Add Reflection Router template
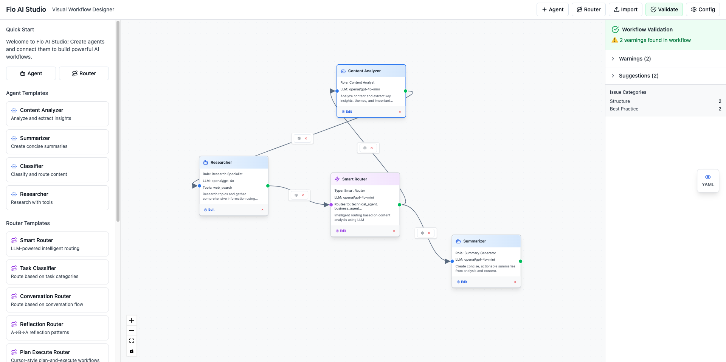 pyautogui.click(x=57, y=328)
